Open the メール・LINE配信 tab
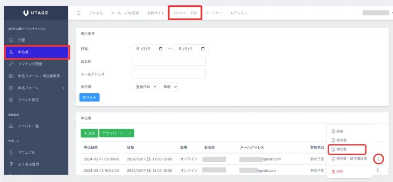The image size is (393, 182). [x=125, y=13]
